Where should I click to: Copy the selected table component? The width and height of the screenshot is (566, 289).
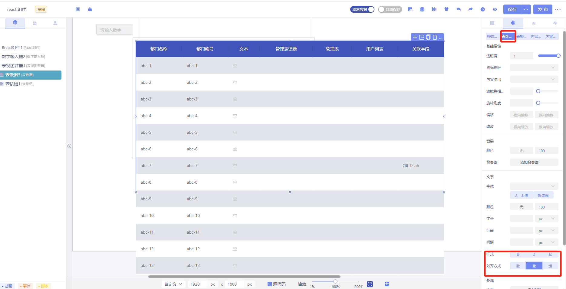pyautogui.click(x=428, y=37)
